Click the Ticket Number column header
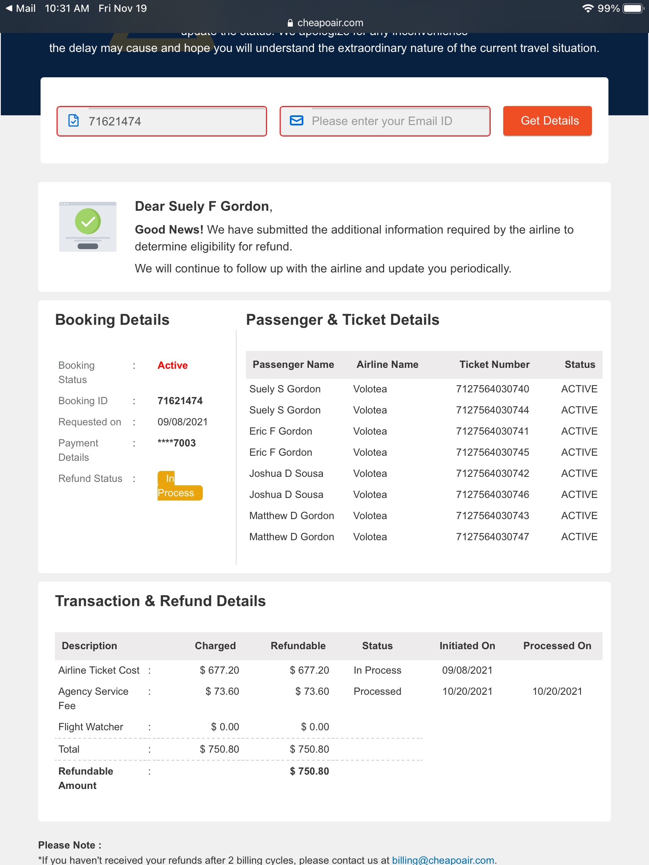The width and height of the screenshot is (649, 865). (494, 364)
